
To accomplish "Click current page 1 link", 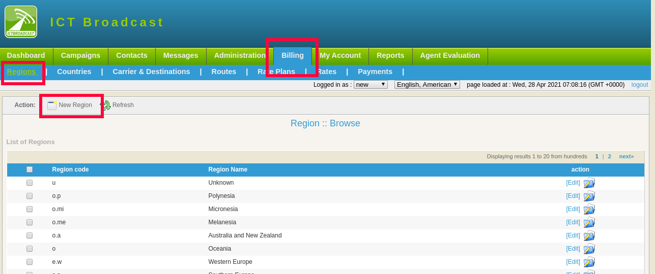I will point(597,156).
